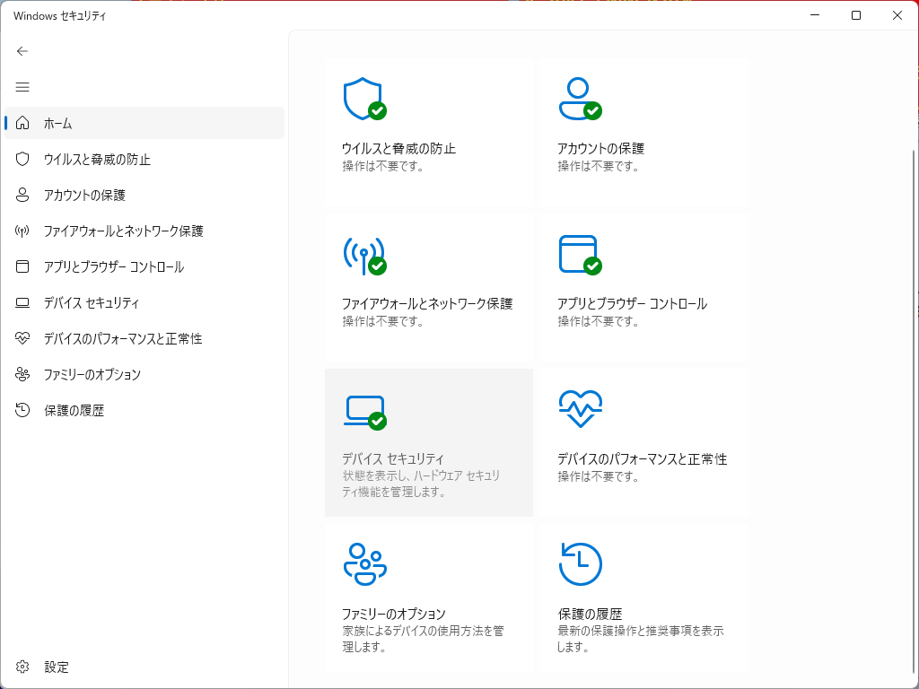Click large antenna icon on firewall tile
The height and width of the screenshot is (689, 919).
tap(364, 256)
